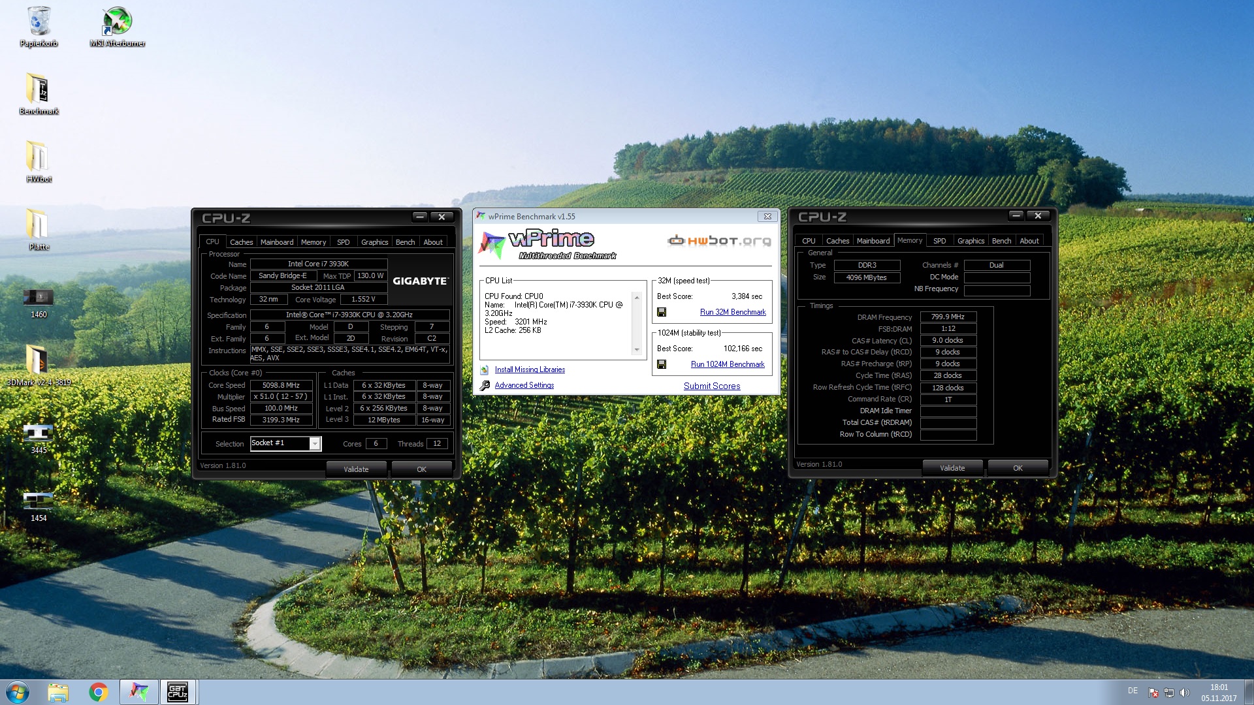Run the 1024M Benchmark in wPrime
The height and width of the screenshot is (705, 1254).
(x=728, y=364)
